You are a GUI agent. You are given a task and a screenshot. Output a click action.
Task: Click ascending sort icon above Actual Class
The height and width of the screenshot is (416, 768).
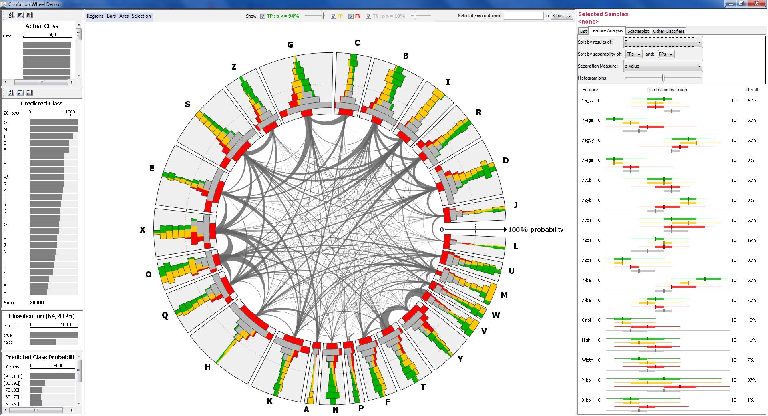[30, 15]
